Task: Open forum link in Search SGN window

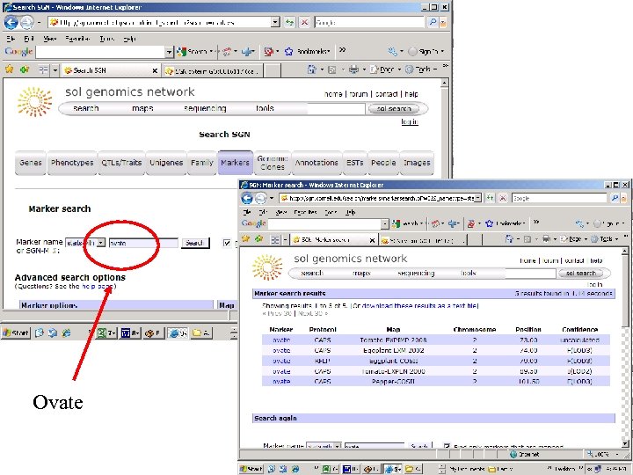Action: (x=359, y=94)
